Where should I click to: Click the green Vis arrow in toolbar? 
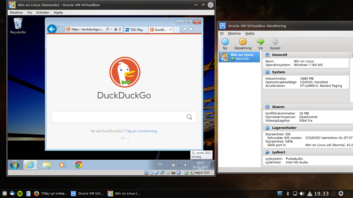(x=260, y=42)
